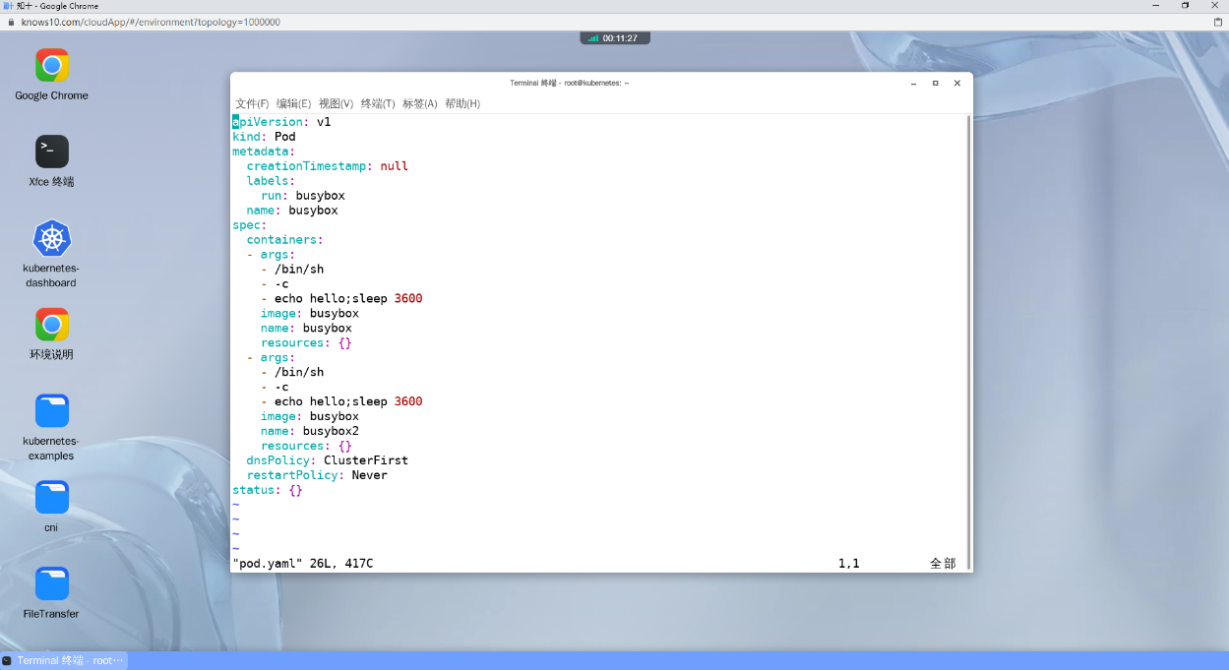Open the 环境说明 Chrome shortcut

[51, 334]
